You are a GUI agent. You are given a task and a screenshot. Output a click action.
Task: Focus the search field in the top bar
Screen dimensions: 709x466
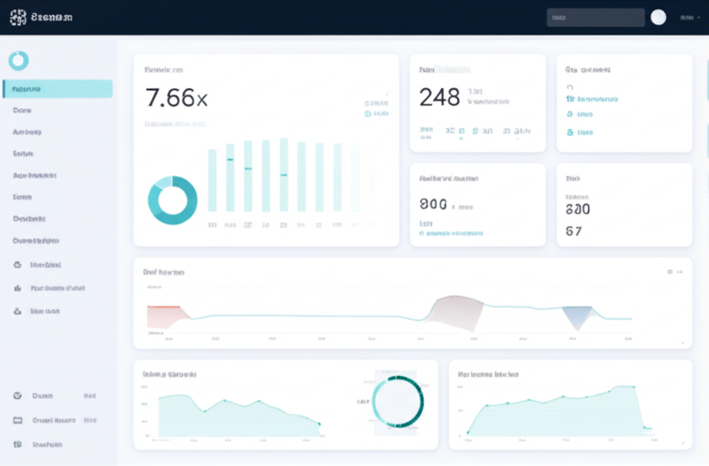[595, 17]
